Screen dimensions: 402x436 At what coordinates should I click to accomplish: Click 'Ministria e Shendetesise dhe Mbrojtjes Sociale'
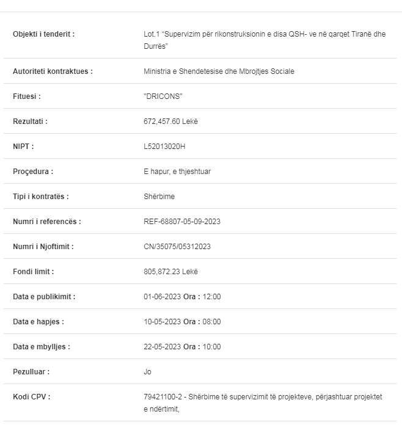(218, 71)
